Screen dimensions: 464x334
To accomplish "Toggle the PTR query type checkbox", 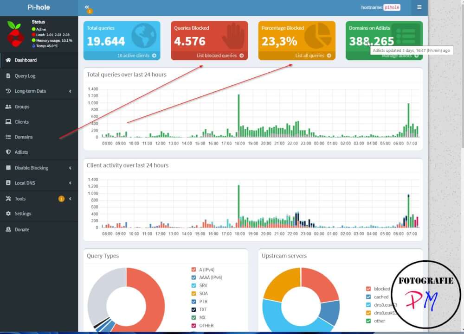I will tap(193, 302).
